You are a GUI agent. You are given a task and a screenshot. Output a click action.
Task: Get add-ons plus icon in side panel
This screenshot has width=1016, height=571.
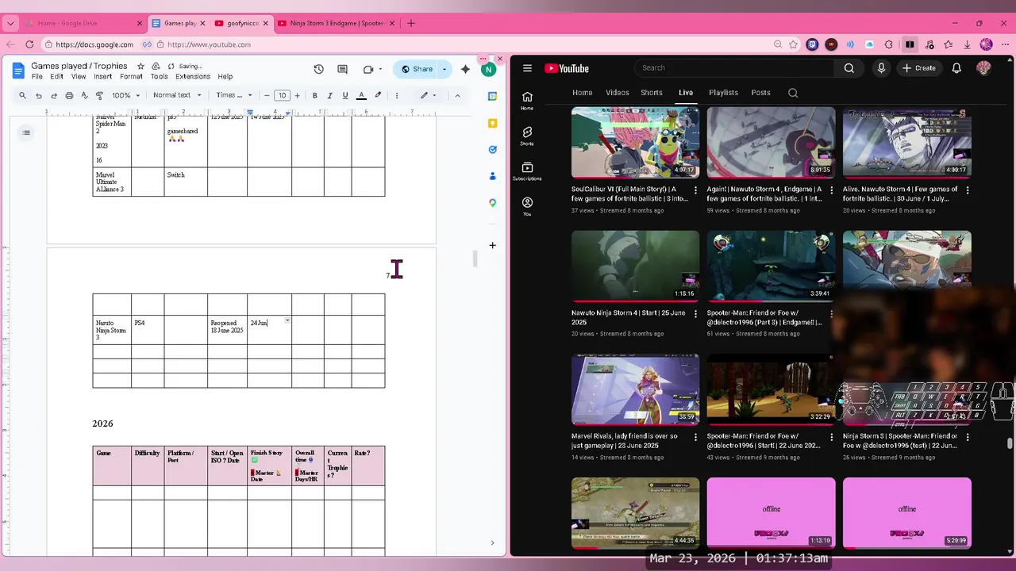pyautogui.click(x=492, y=245)
